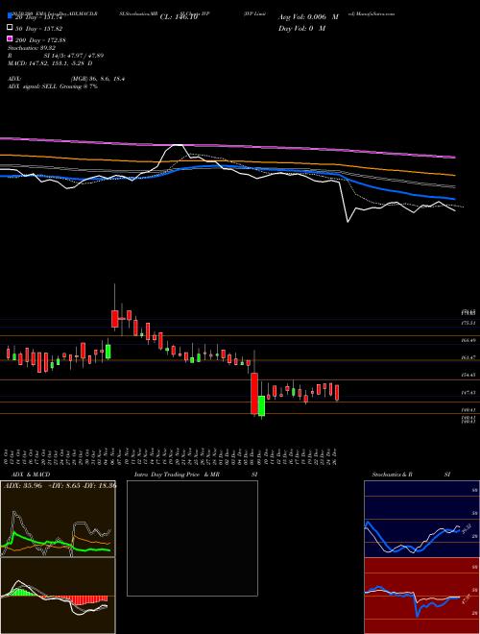Click the blue 20 Day EMA legend swatch
480x634 pixels.
click(x=10, y=16)
